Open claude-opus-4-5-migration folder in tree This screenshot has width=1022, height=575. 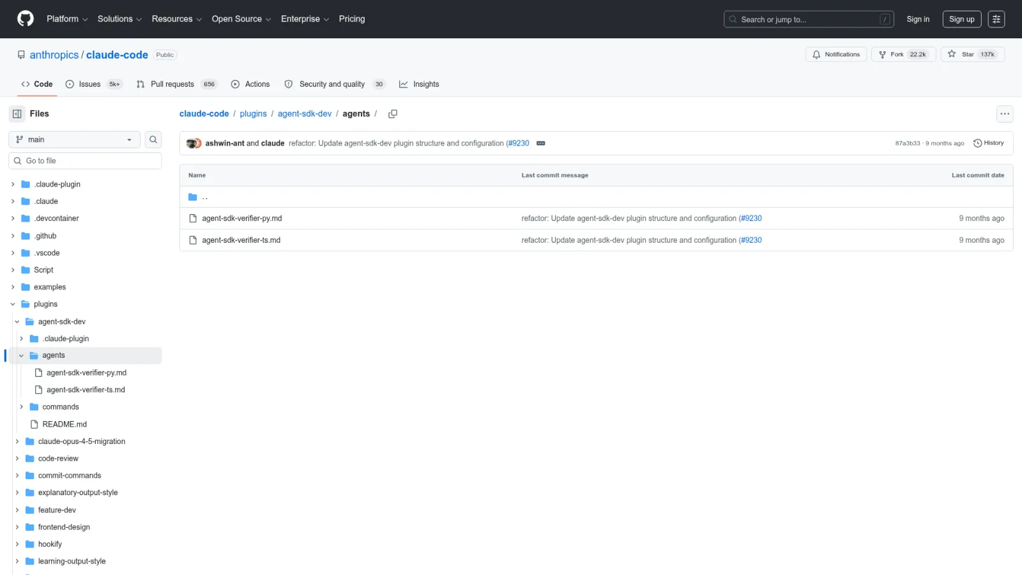click(82, 441)
